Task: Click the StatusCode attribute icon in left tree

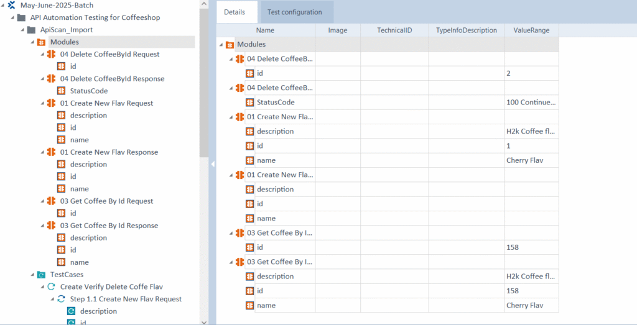Action: (62, 91)
